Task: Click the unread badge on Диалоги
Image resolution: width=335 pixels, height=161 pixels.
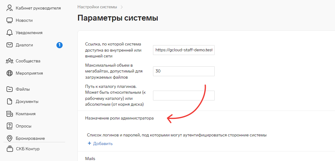Action: pyautogui.click(x=60, y=45)
